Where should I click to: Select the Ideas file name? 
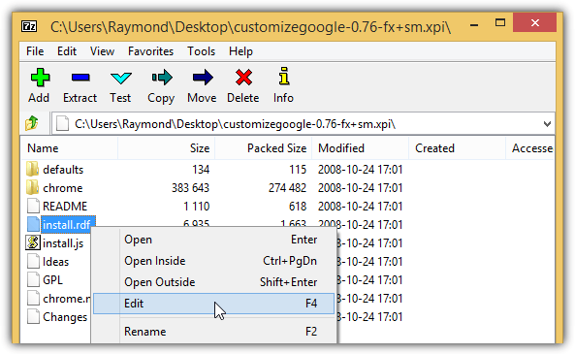[x=55, y=262]
